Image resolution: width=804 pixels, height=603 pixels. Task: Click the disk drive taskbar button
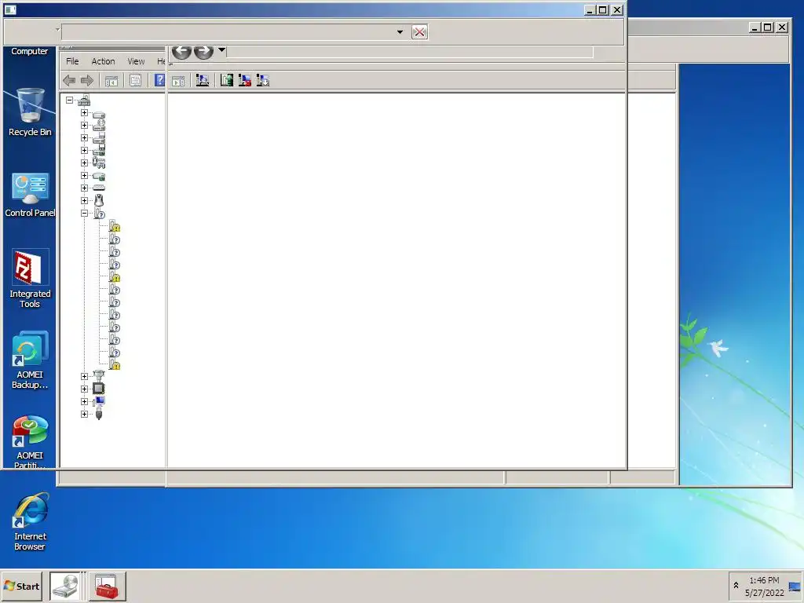point(65,586)
